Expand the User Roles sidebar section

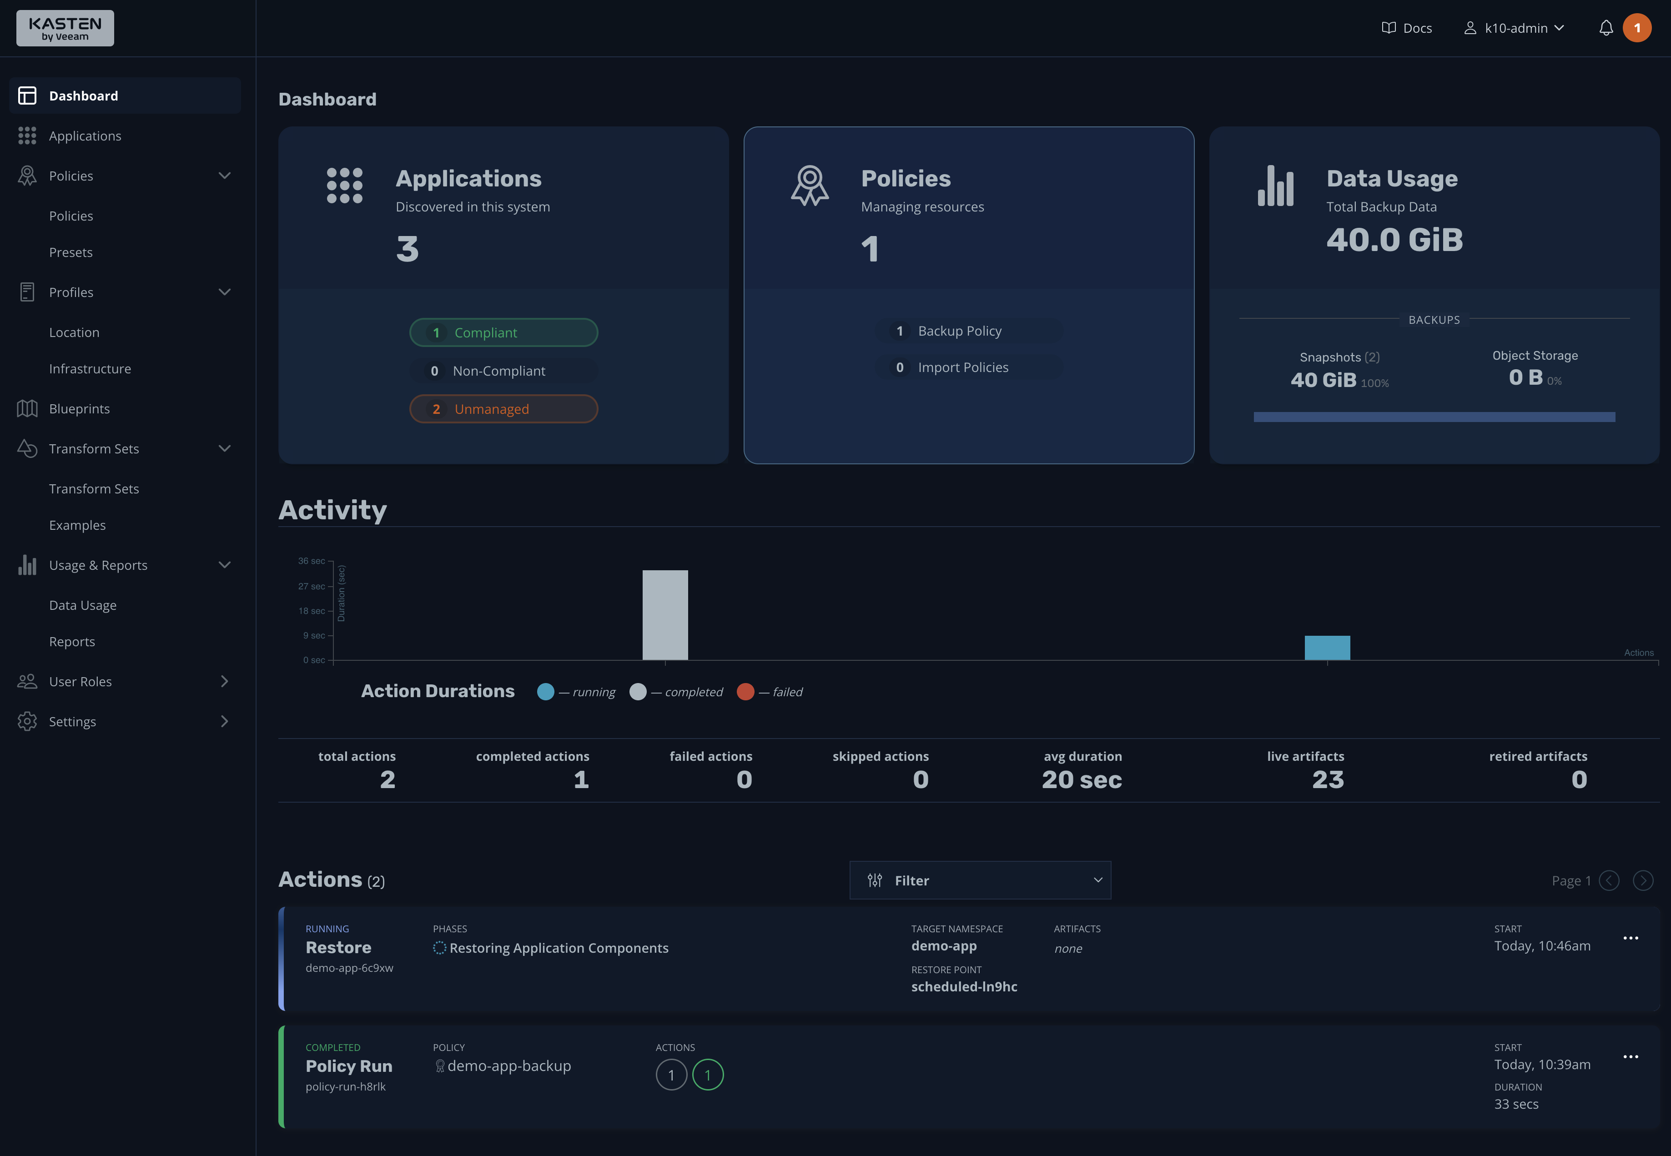225,682
